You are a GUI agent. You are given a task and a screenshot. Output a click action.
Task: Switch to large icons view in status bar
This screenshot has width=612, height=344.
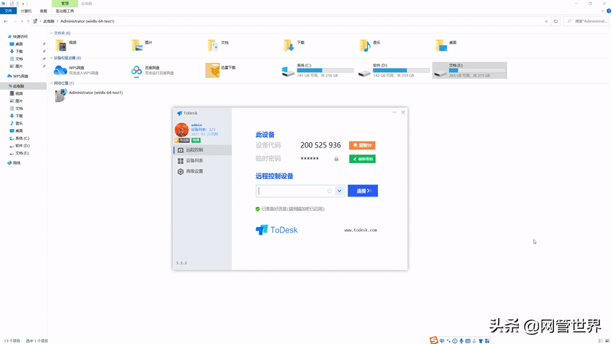pyautogui.click(x=607, y=341)
